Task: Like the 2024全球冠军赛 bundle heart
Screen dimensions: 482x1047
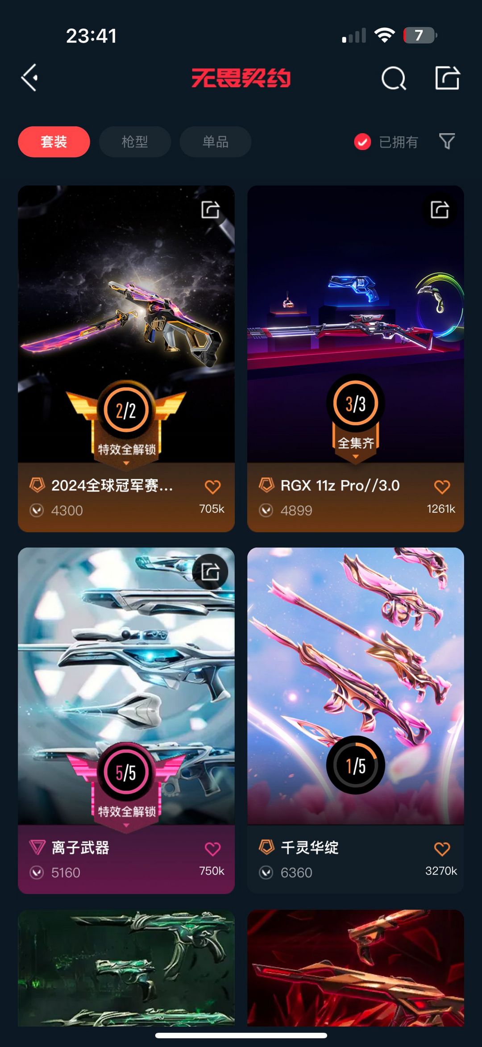Action: pos(212,487)
